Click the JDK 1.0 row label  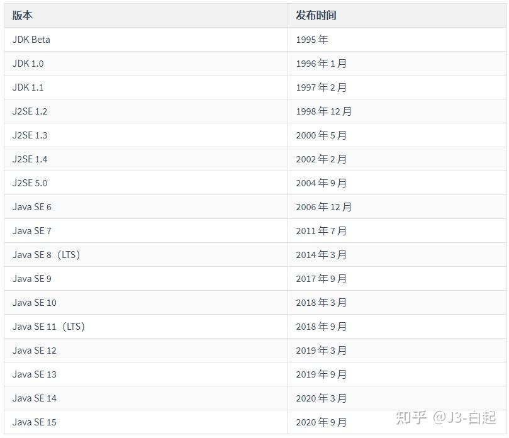pos(28,64)
